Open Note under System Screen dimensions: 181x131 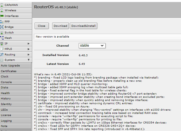16,126
